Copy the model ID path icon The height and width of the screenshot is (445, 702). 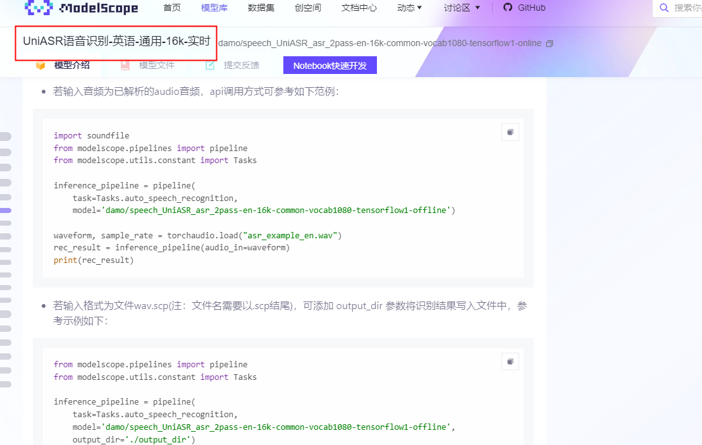[550, 44]
